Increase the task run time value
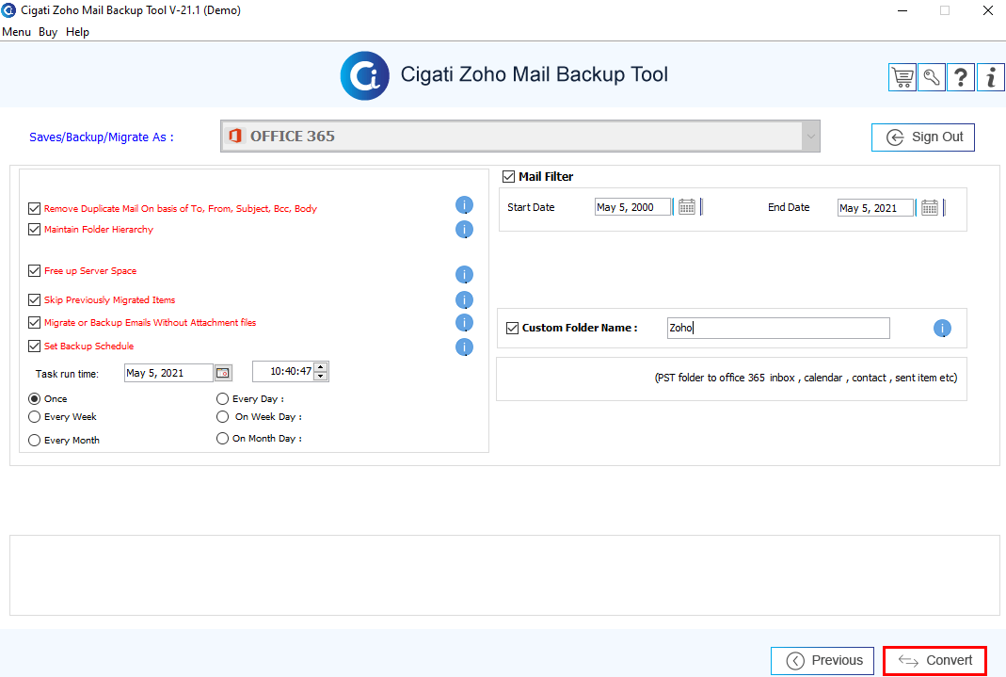Screen dimensions: 1006x677 click(321, 367)
